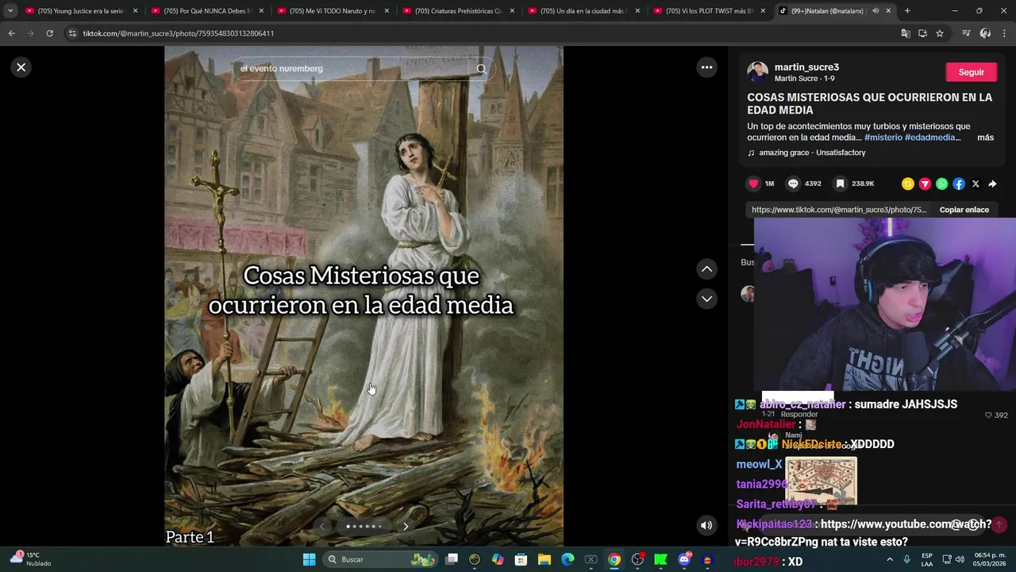
Task: Open 'amazing grace - Unsatisfactory' sound link
Action: tap(812, 153)
